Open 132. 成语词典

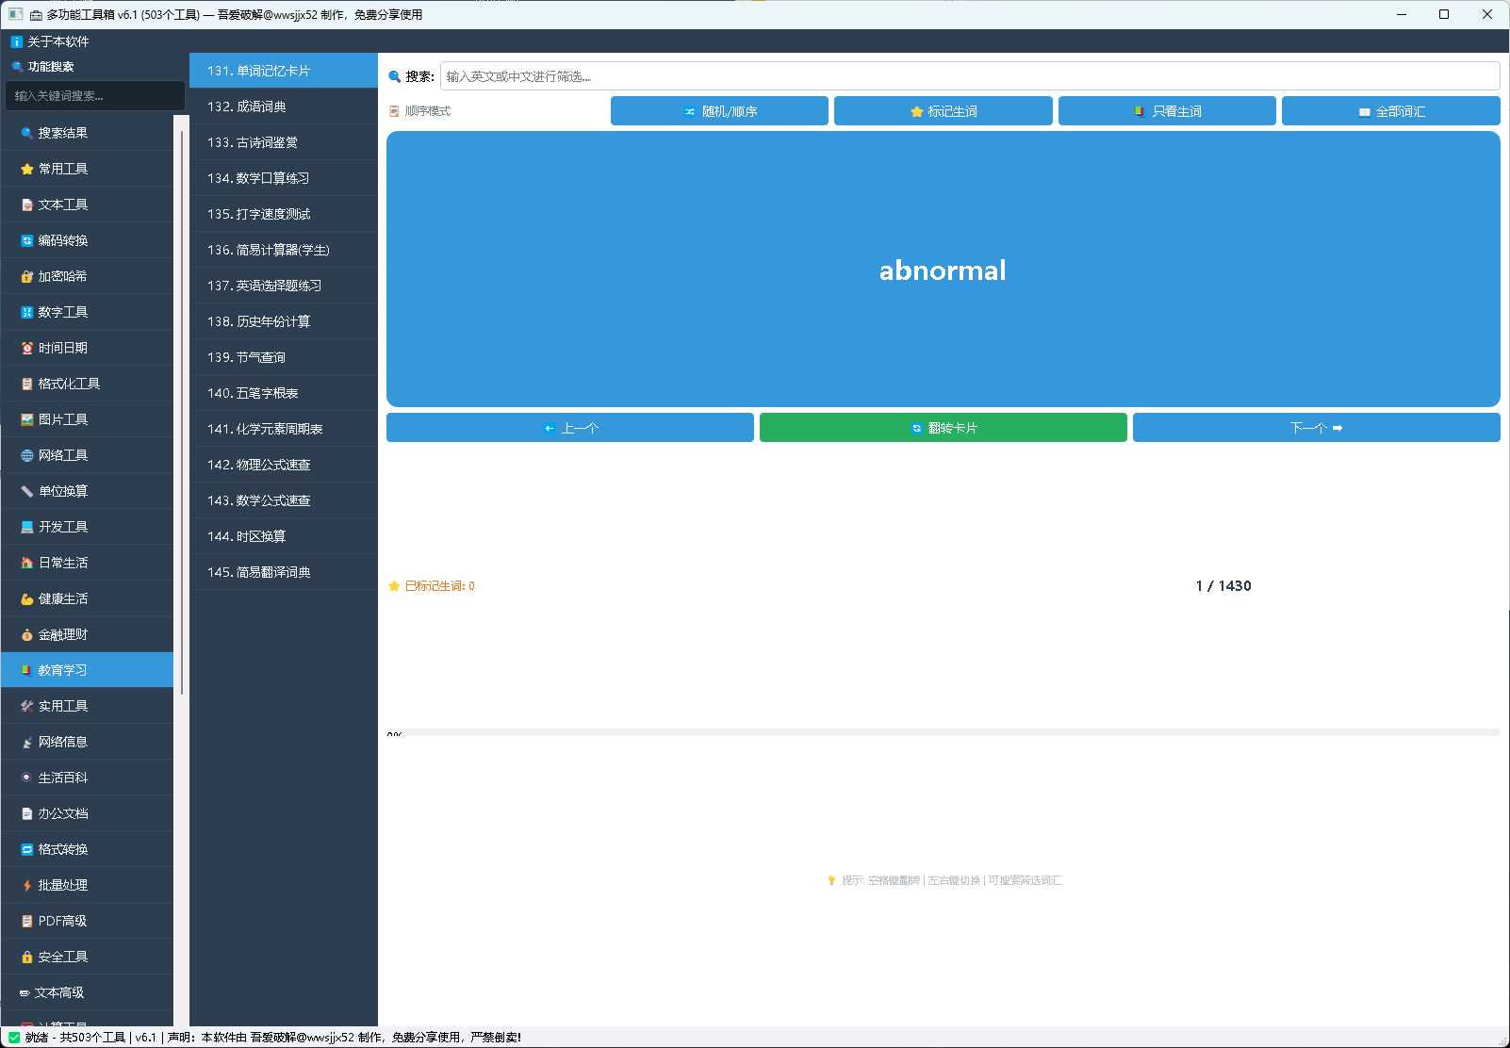tap(284, 106)
